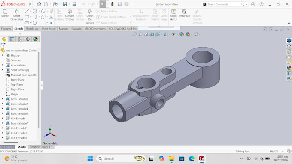Open Rapid Sketch tool
Viewport: 292px width, 164px height.
(173, 15)
